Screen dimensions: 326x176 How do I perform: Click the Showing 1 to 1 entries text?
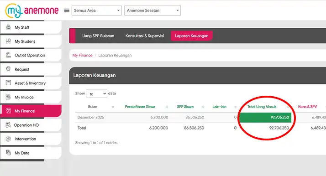click(x=96, y=143)
